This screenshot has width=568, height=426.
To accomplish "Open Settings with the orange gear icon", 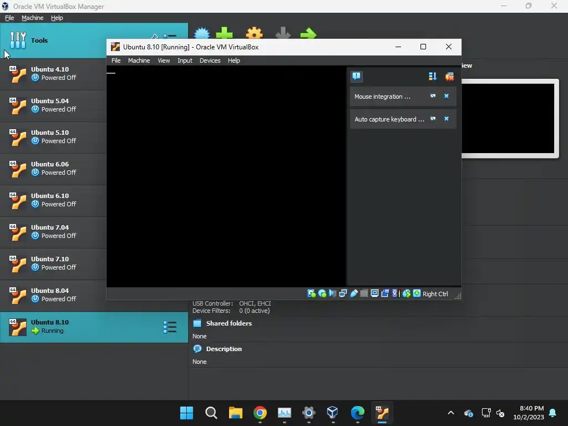I will tap(254, 33).
